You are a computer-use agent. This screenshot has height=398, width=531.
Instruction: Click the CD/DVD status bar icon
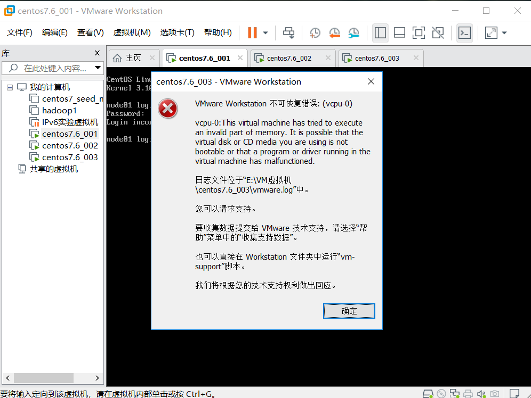coord(441,394)
